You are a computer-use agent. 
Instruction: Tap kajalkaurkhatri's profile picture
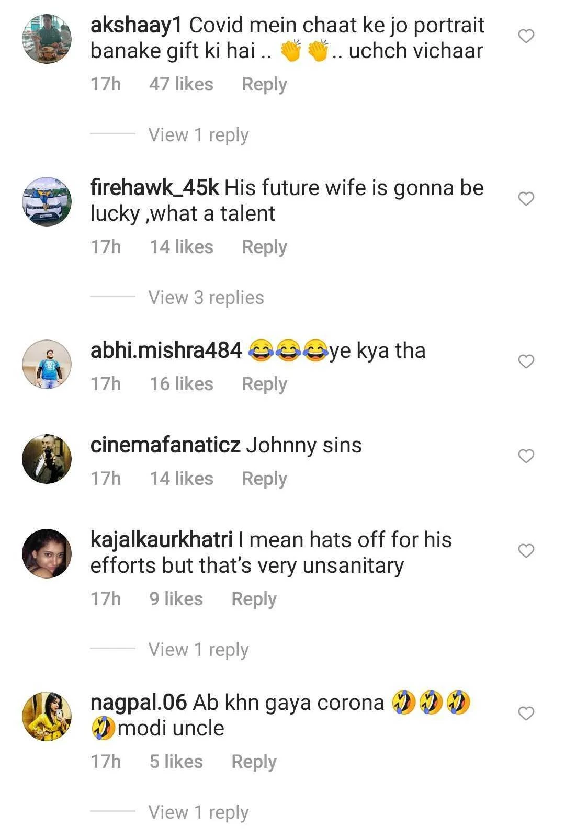tap(47, 553)
